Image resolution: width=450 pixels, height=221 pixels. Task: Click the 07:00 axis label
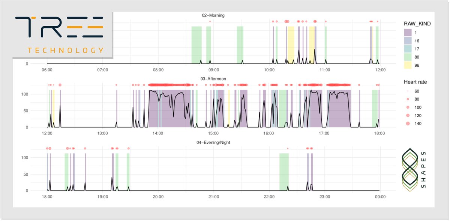(102, 70)
